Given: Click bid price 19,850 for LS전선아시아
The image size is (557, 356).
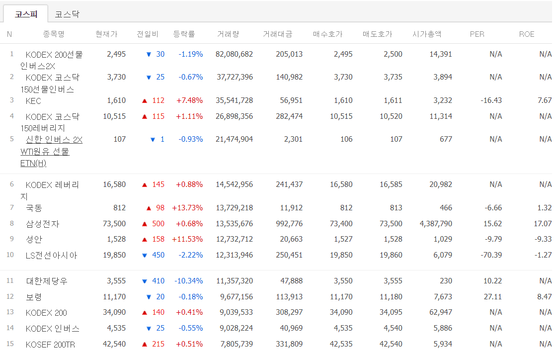Looking at the screenshot, I should (341, 255).
